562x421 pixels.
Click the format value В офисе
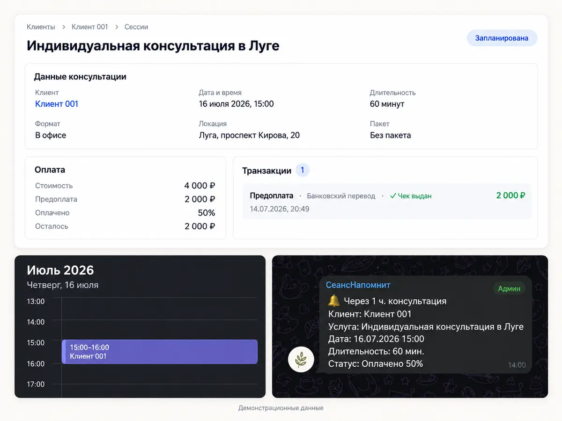51,135
